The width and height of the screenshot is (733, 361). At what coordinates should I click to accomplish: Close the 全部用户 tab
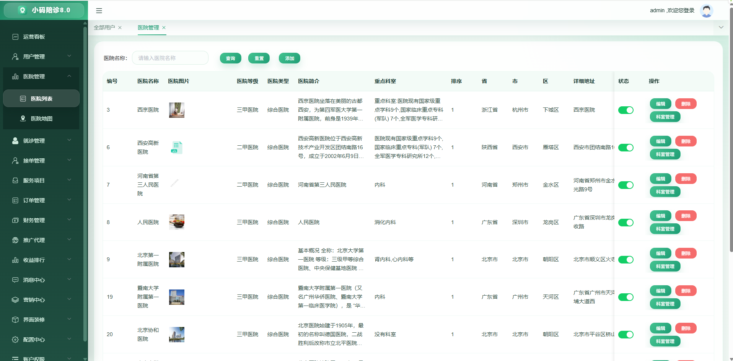click(120, 28)
